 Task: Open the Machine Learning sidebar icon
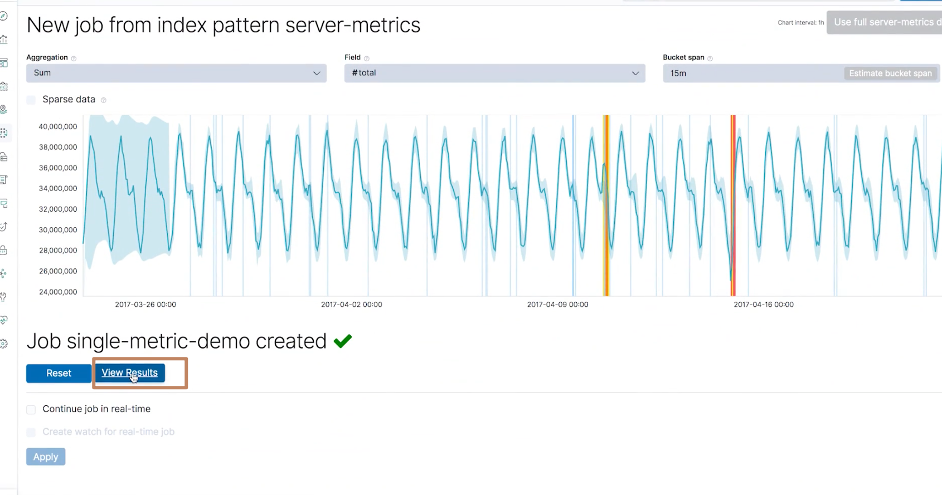pyautogui.click(x=4, y=133)
